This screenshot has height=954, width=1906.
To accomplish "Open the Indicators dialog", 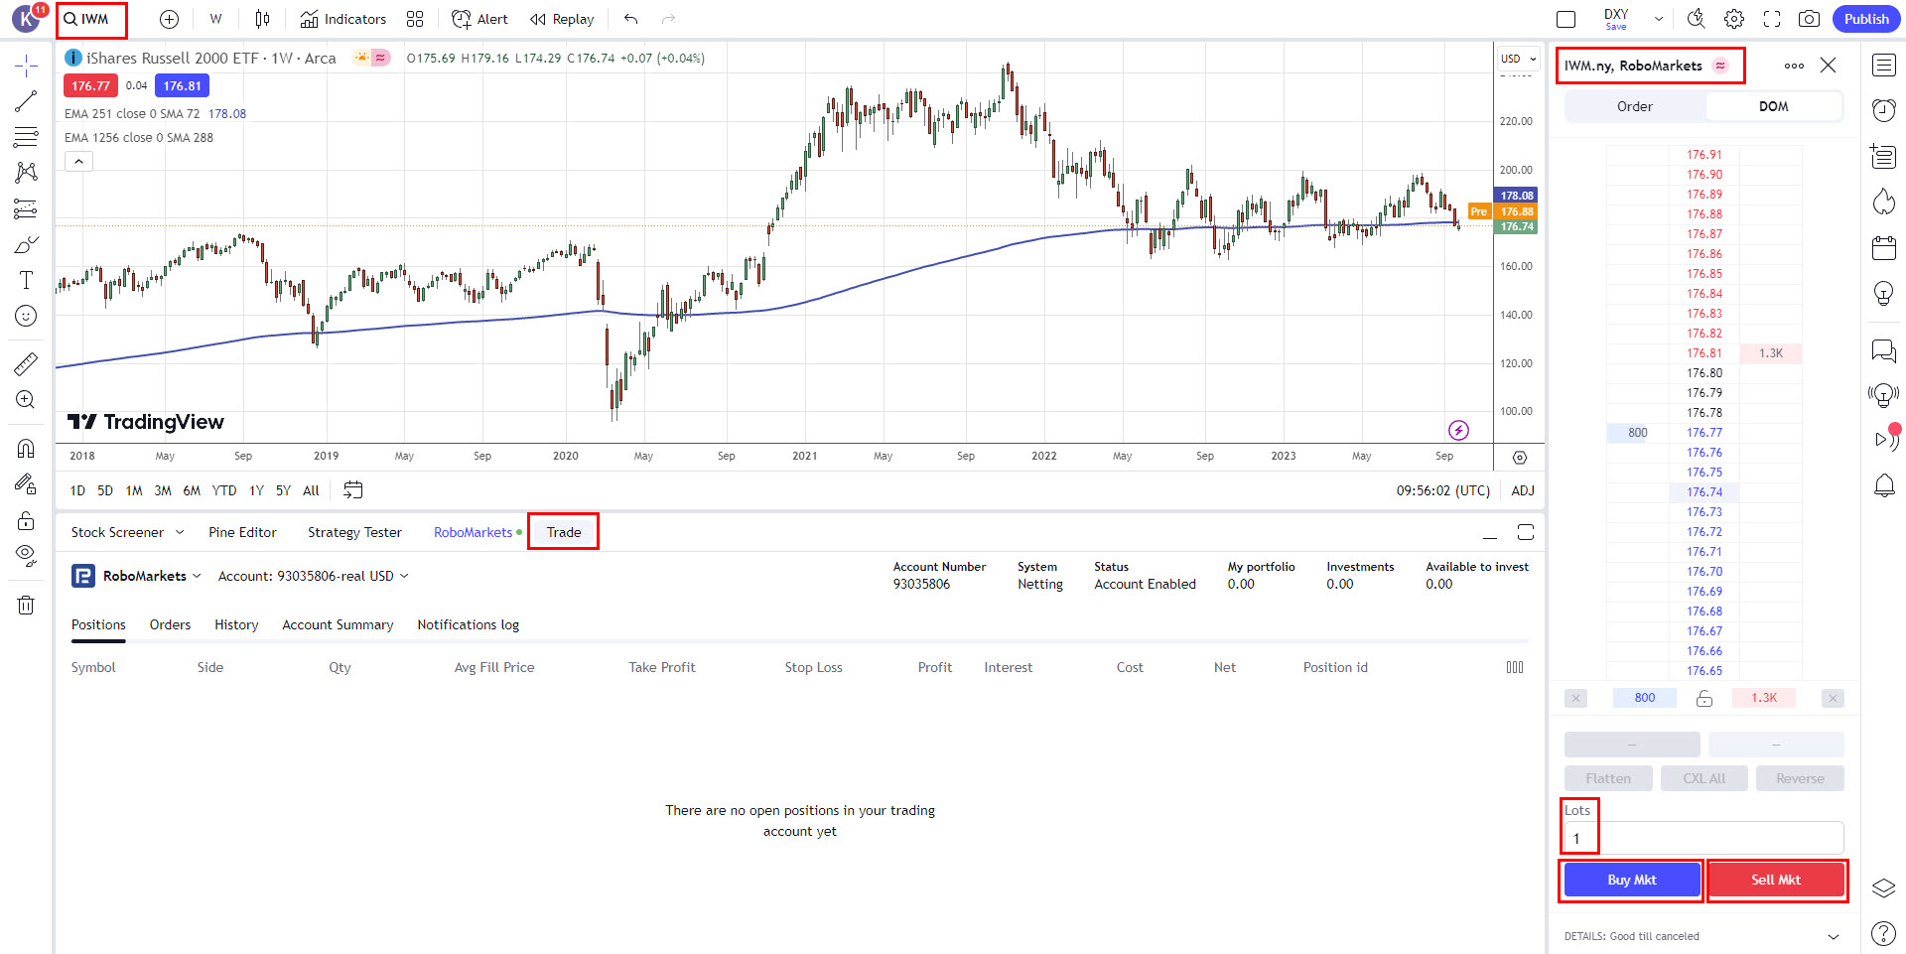I will click(342, 19).
